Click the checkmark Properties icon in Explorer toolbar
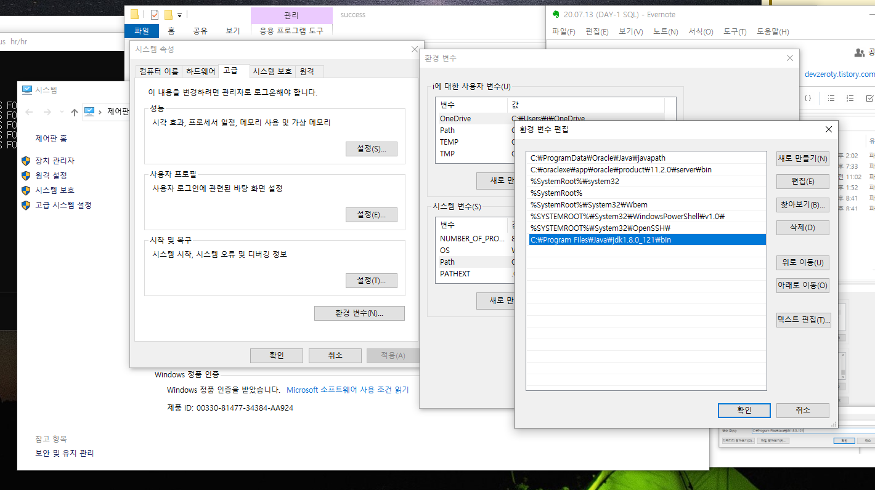Screen dimensions: 875x490 (x=155, y=15)
